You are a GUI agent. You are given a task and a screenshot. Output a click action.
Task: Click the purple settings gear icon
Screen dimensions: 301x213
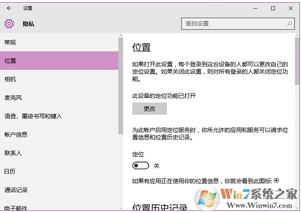pyautogui.click(x=9, y=24)
